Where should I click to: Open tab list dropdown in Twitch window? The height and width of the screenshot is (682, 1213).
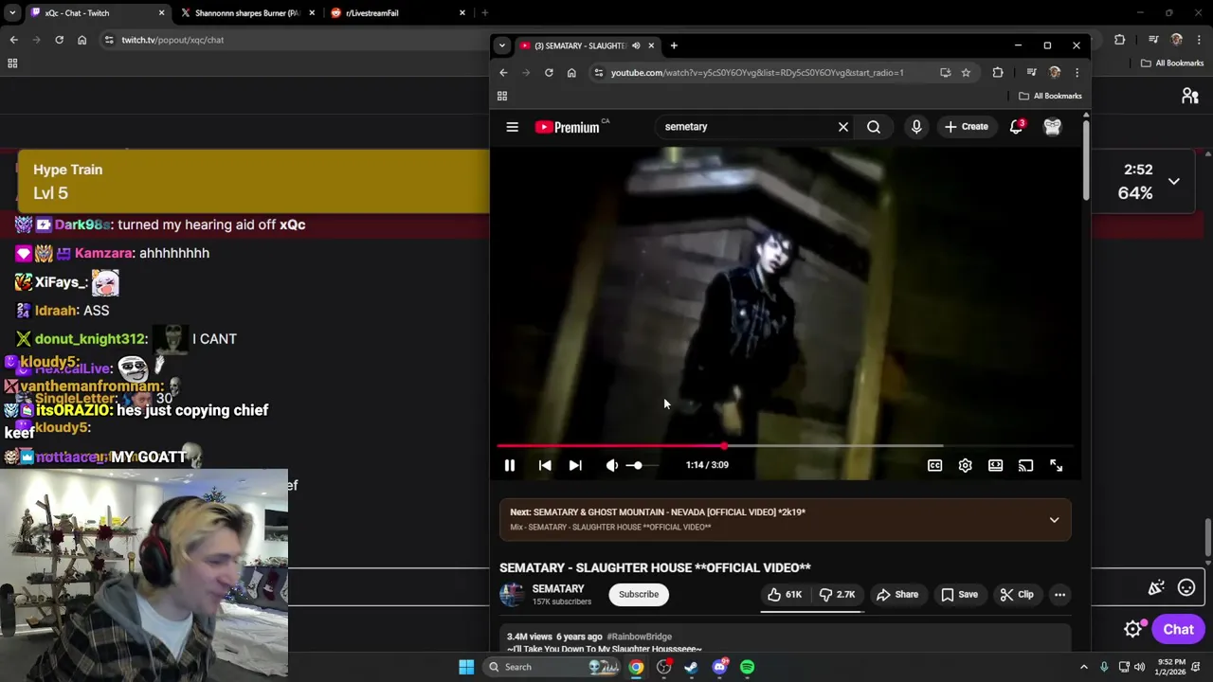pyautogui.click(x=12, y=13)
